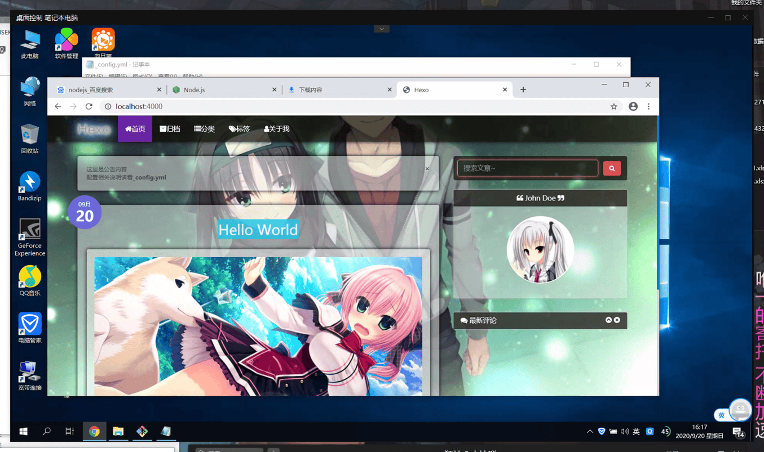The height and width of the screenshot is (452, 764).
Task: Open File Explorer from the taskbar
Action: tap(118, 431)
